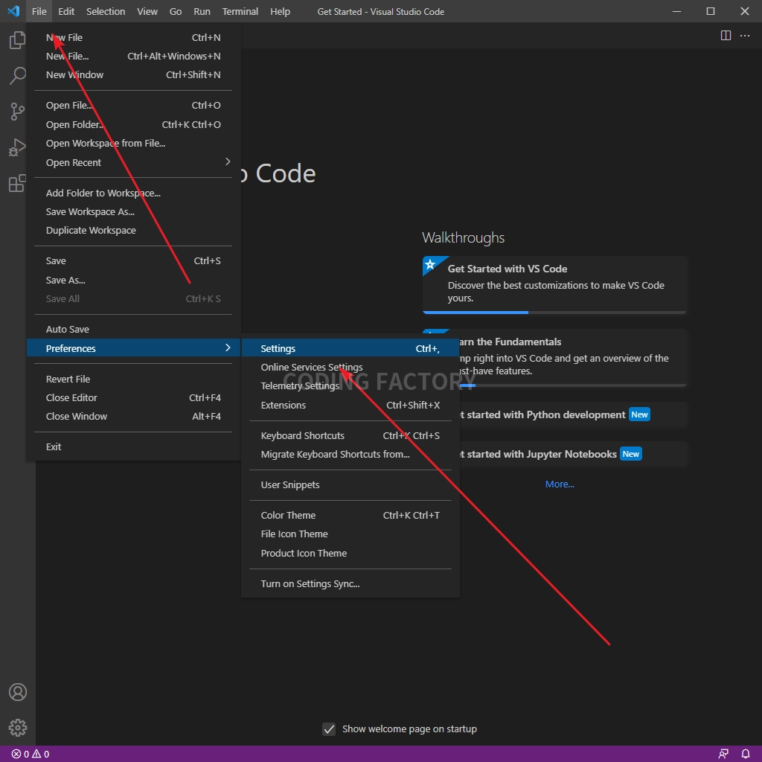Image resolution: width=762 pixels, height=762 pixels.
Task: Click the Split Editor icon
Action: coord(726,36)
